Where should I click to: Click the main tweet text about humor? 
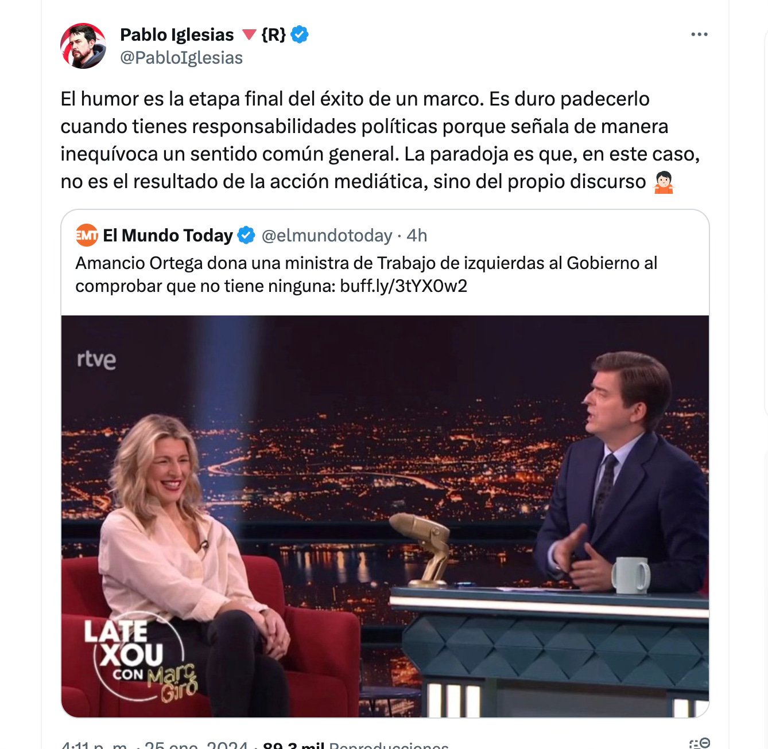(380, 140)
